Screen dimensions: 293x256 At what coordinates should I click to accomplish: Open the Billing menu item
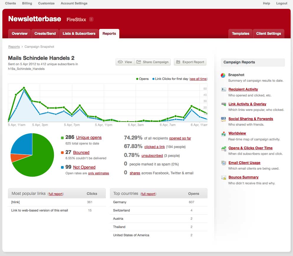click(27, 3)
